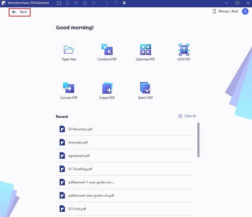Viewport: 252px width, 217px height.
Task: Open recent file 03 Mountain.pdf
Action: pyautogui.click(x=124, y=129)
